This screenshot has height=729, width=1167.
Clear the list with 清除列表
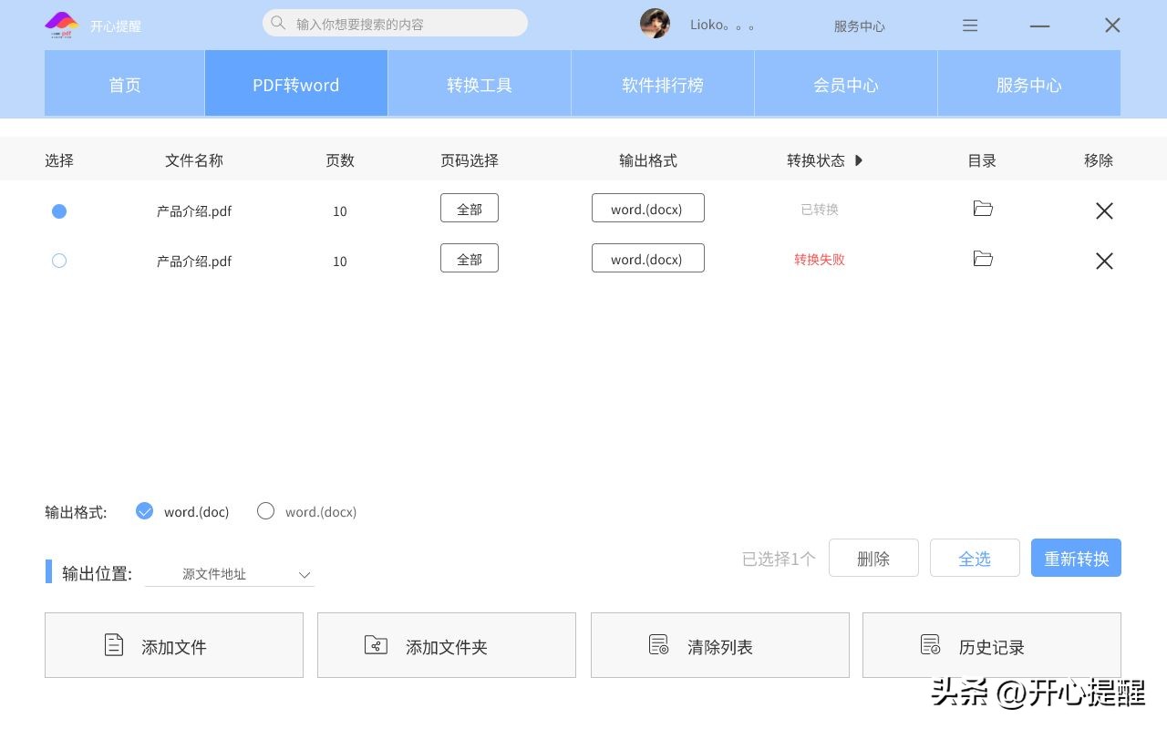[719, 645]
